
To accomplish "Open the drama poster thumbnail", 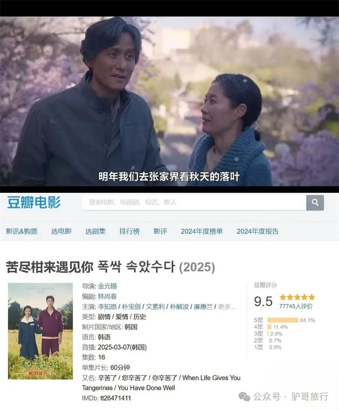I will pyautogui.click(x=40, y=331).
